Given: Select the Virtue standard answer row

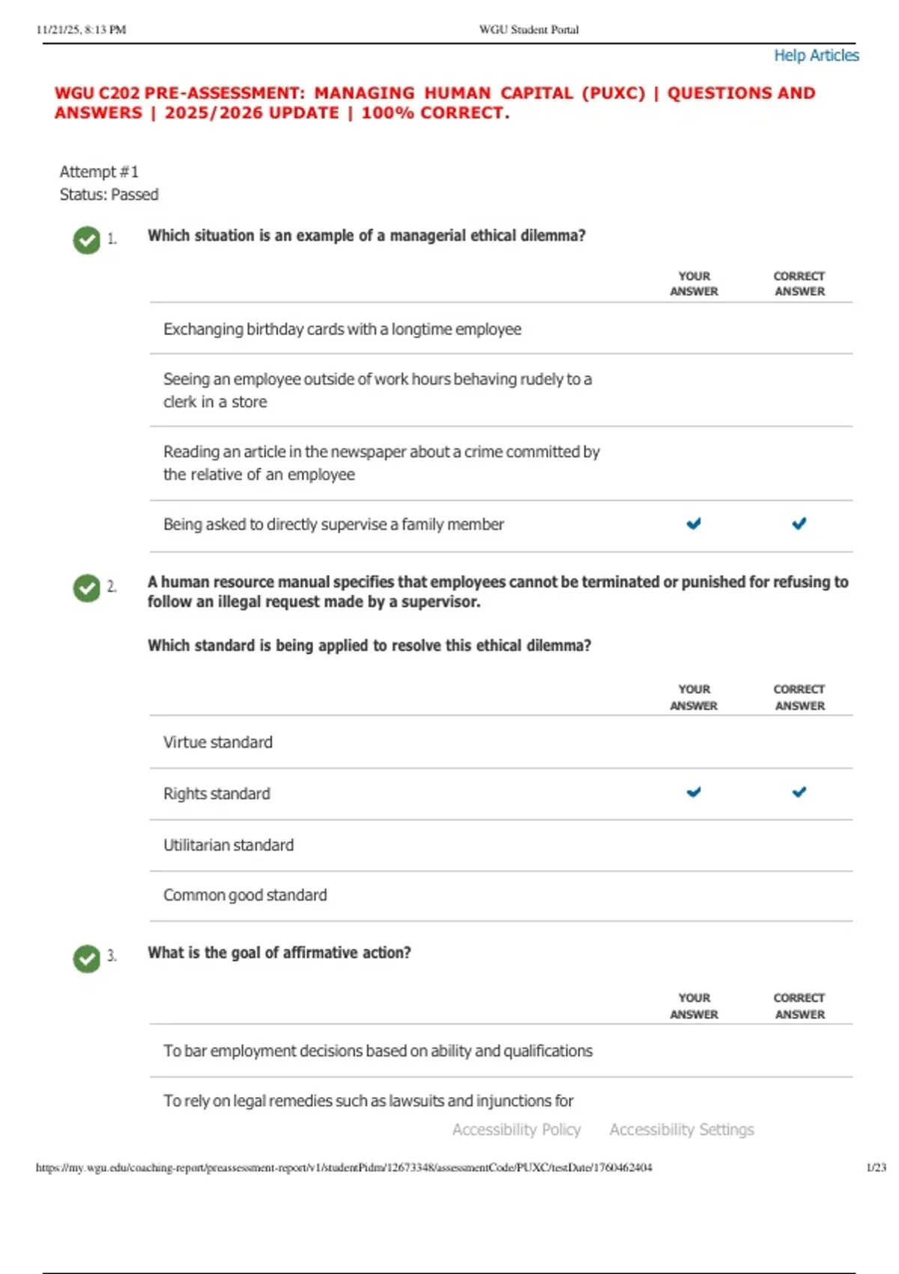Looking at the screenshot, I should click(x=500, y=742).
